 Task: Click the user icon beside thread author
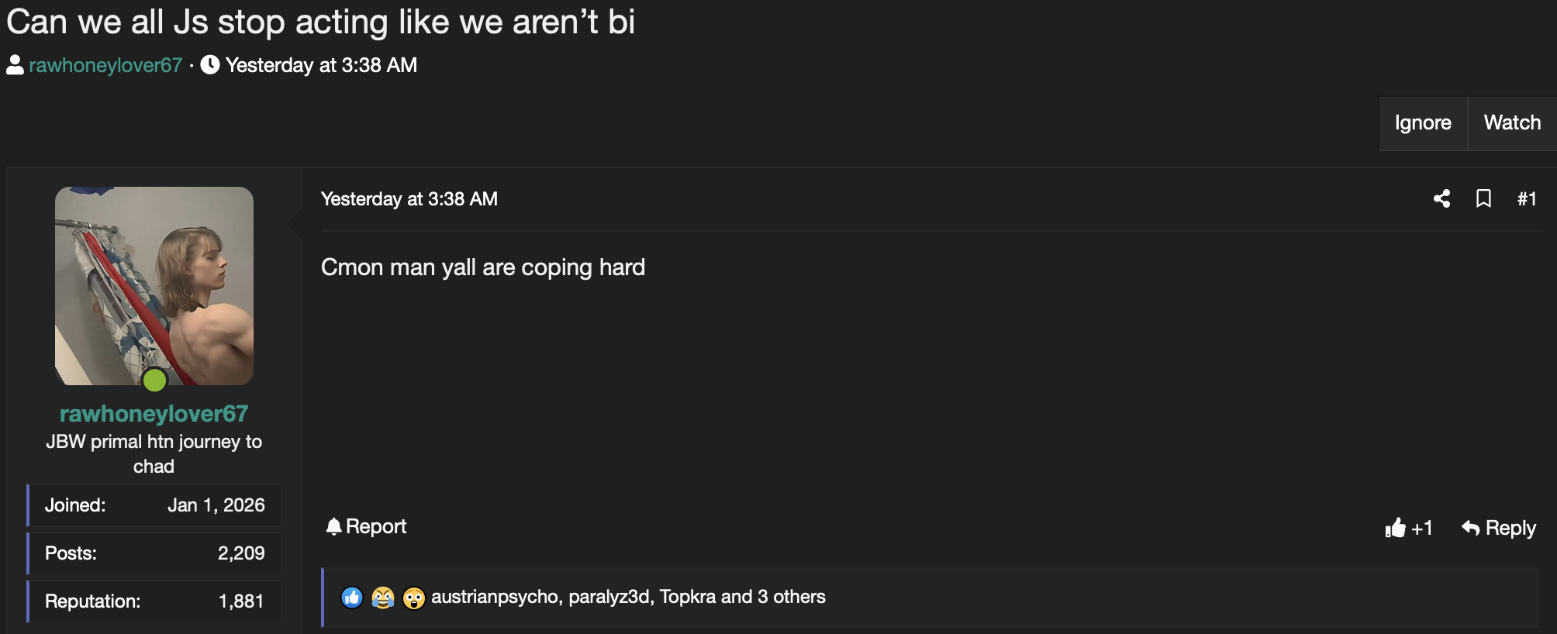[15, 65]
